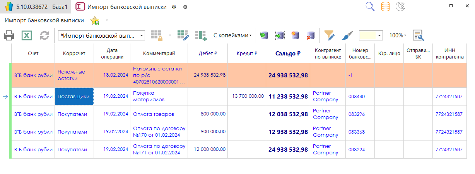
Task: Click the grid with green plus icon
Action: (201, 35)
